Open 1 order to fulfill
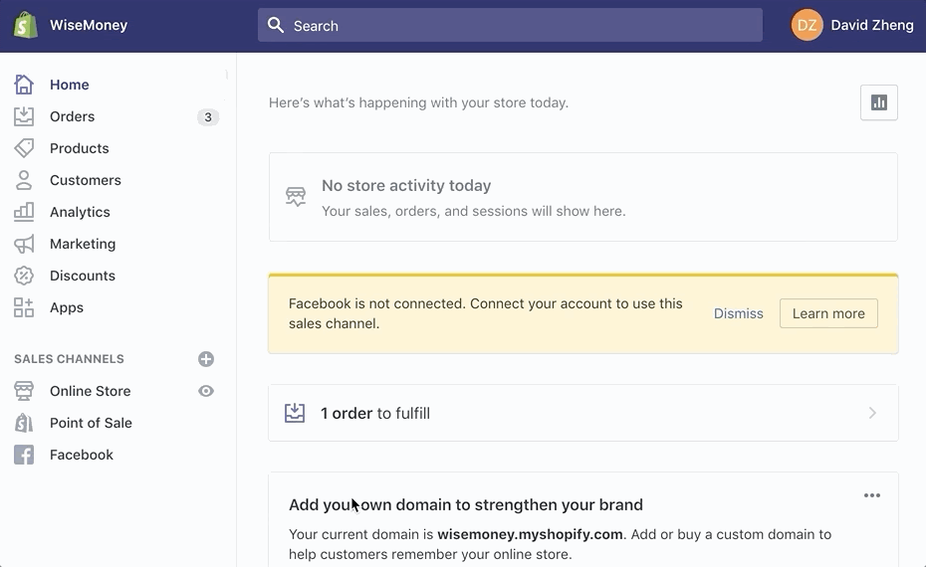This screenshot has width=926, height=567. 583,413
